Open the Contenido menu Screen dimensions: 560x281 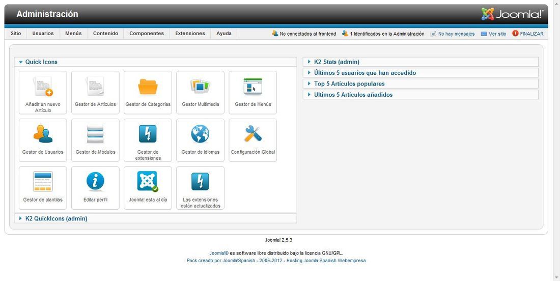(x=105, y=33)
